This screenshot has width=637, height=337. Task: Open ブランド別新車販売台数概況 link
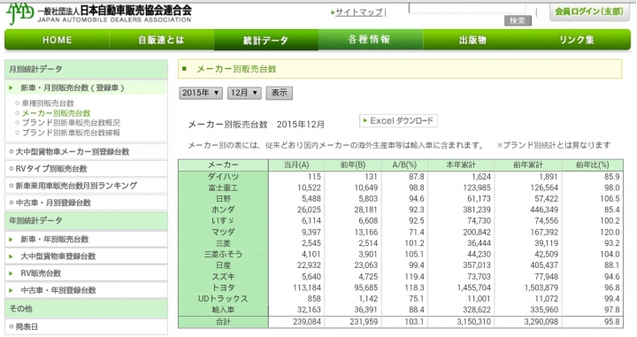point(71,123)
